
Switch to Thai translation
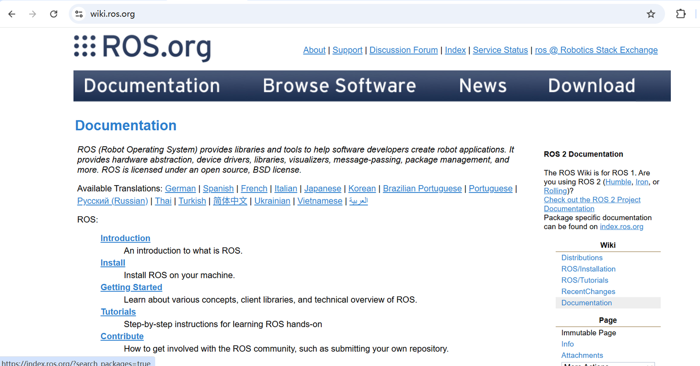point(163,201)
